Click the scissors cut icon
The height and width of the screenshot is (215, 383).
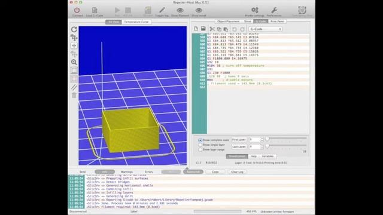pos(212,29)
